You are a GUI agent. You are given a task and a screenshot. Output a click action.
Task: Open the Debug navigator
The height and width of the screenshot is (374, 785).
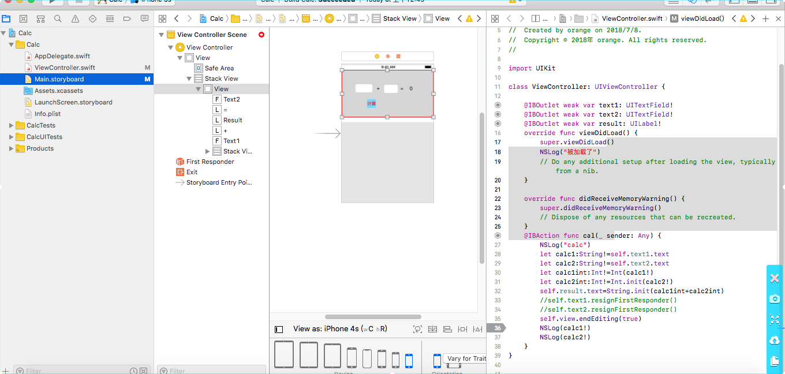pyautogui.click(x=110, y=18)
